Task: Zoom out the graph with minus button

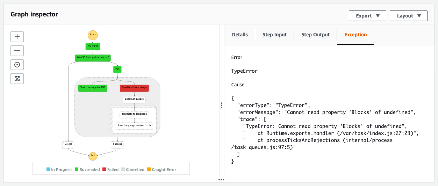Action: coord(17,50)
